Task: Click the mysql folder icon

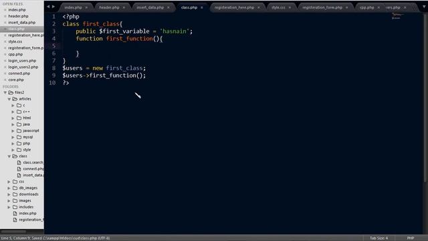Action: coord(19,137)
